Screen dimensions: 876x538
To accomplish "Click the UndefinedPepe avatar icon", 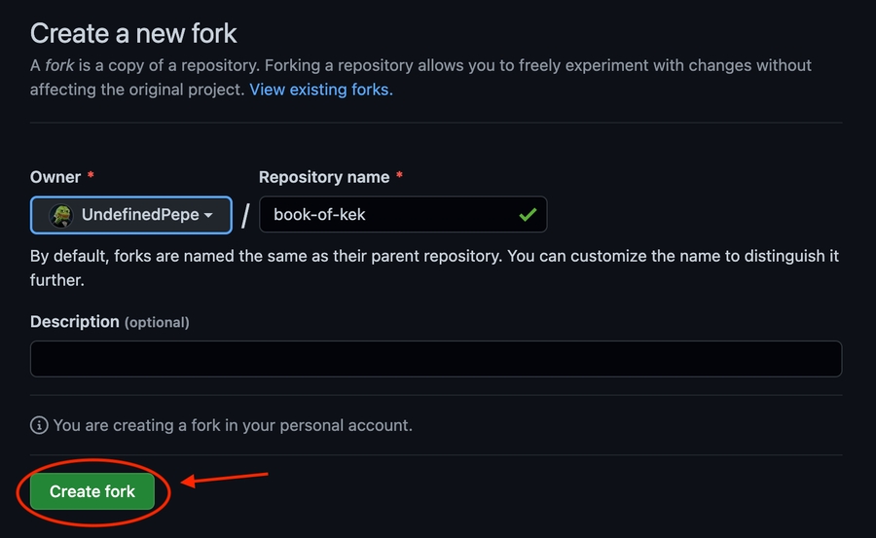I will click(x=61, y=215).
